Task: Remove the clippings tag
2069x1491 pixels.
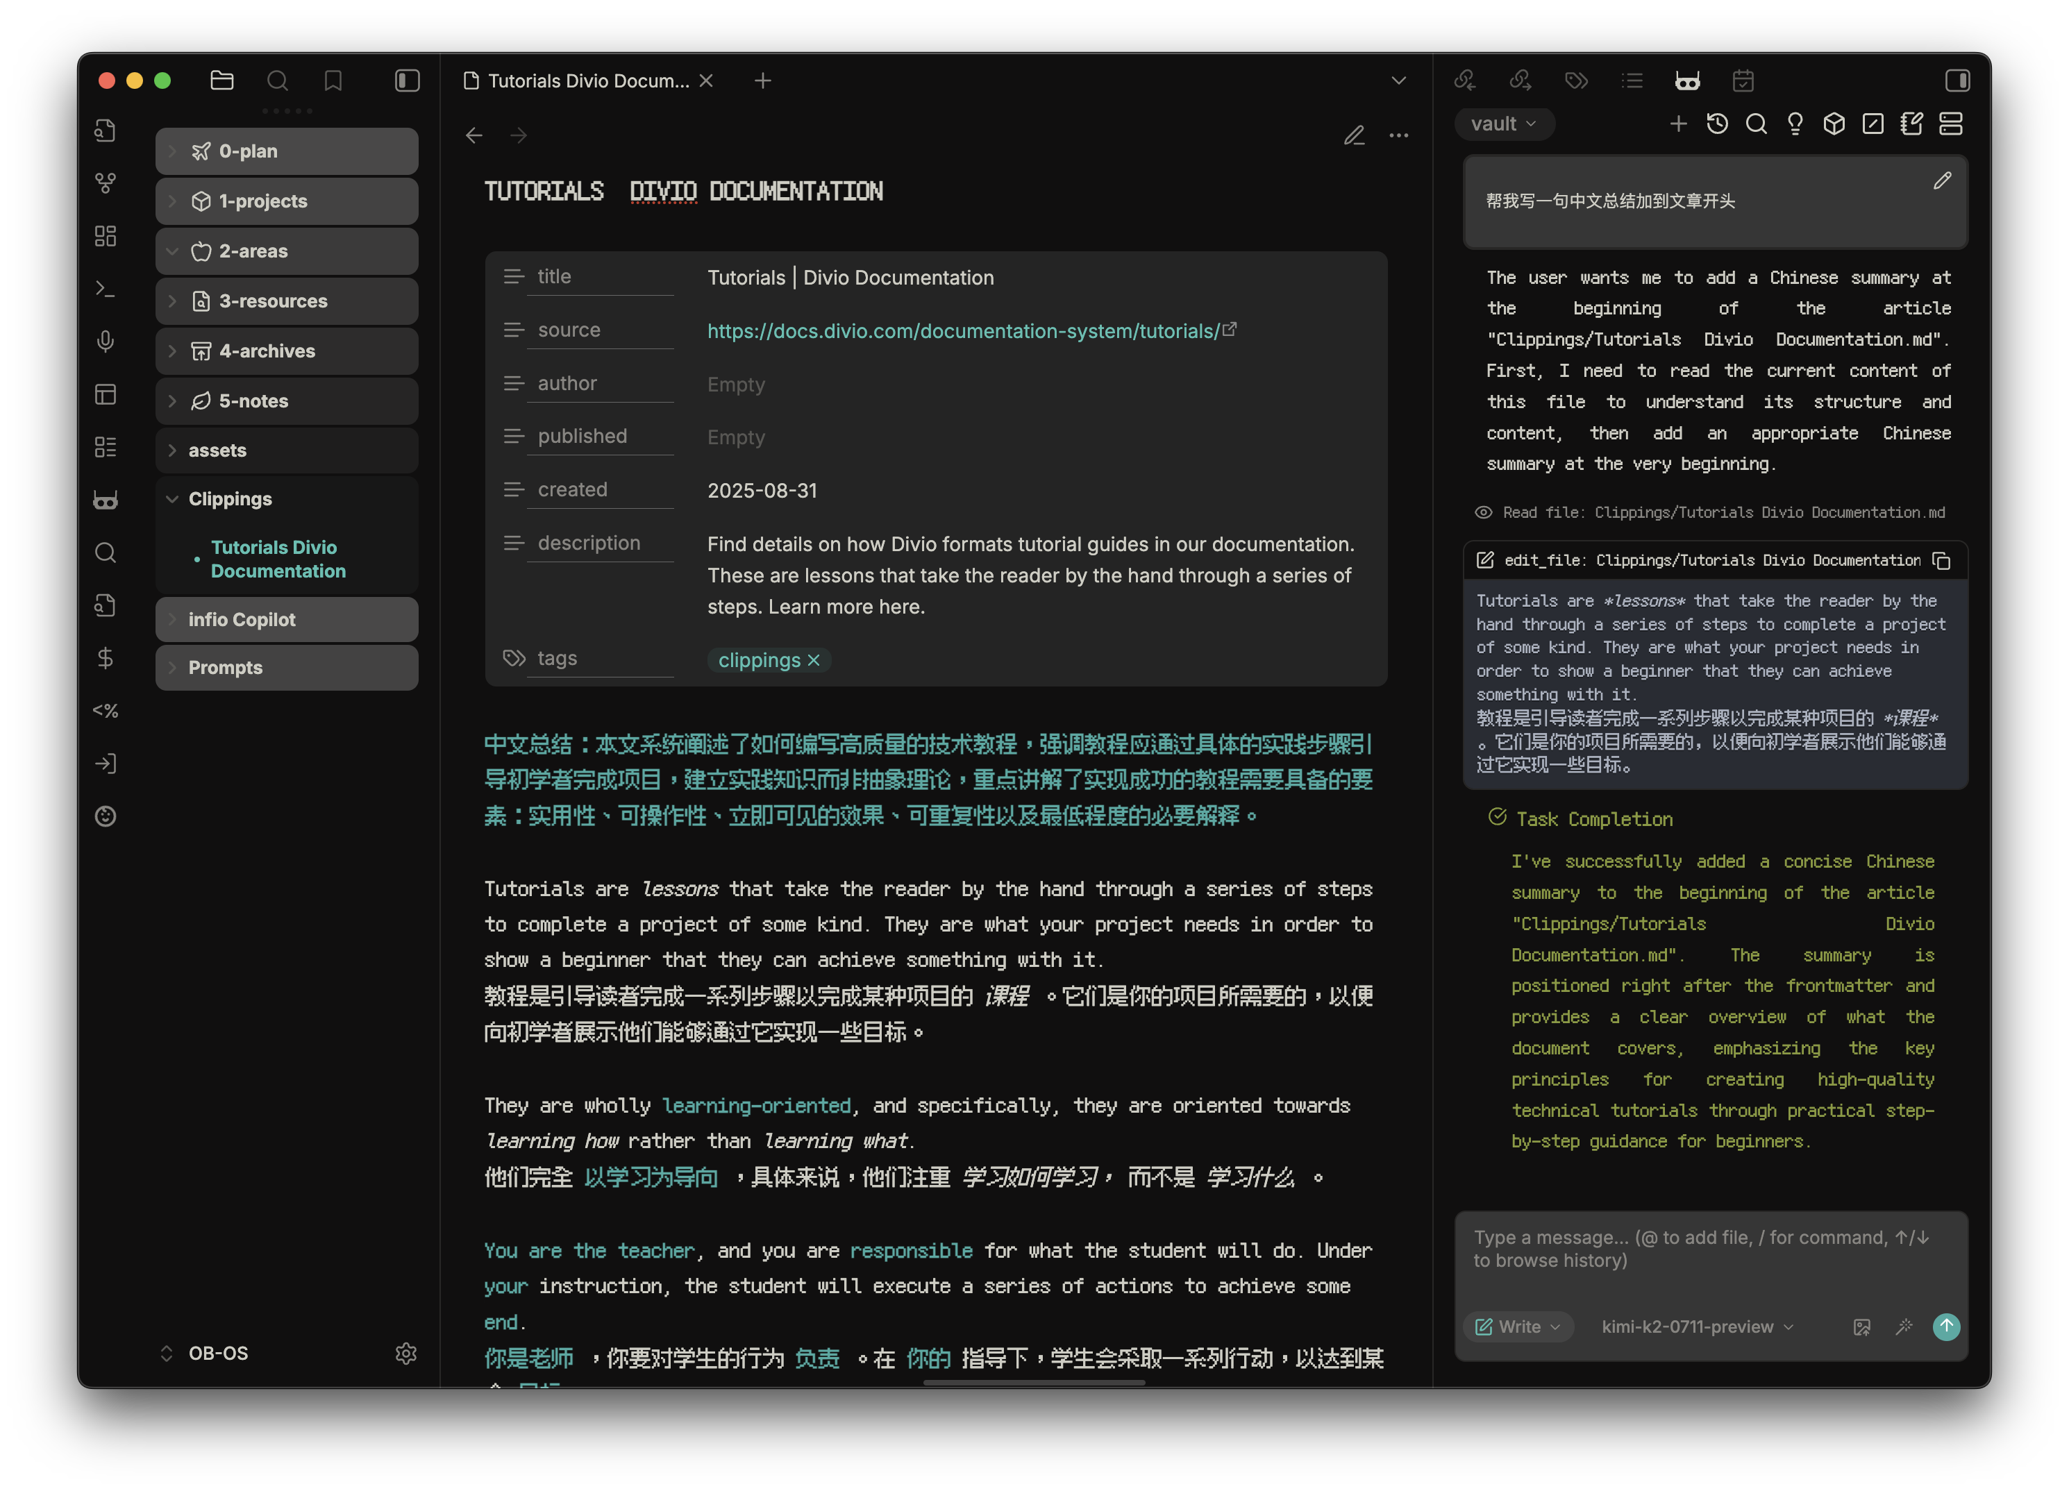Action: click(814, 660)
